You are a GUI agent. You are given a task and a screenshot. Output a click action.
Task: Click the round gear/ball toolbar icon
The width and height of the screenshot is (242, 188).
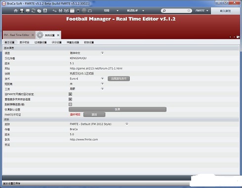pyautogui.click(x=84, y=10)
